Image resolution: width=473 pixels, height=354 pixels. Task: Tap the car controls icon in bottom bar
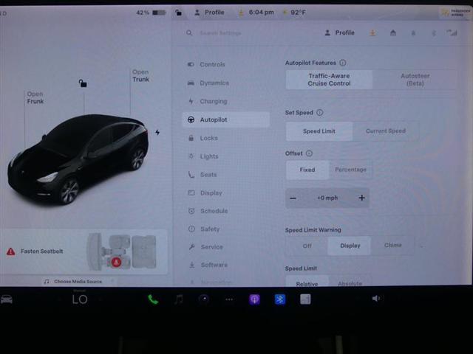pos(7,299)
